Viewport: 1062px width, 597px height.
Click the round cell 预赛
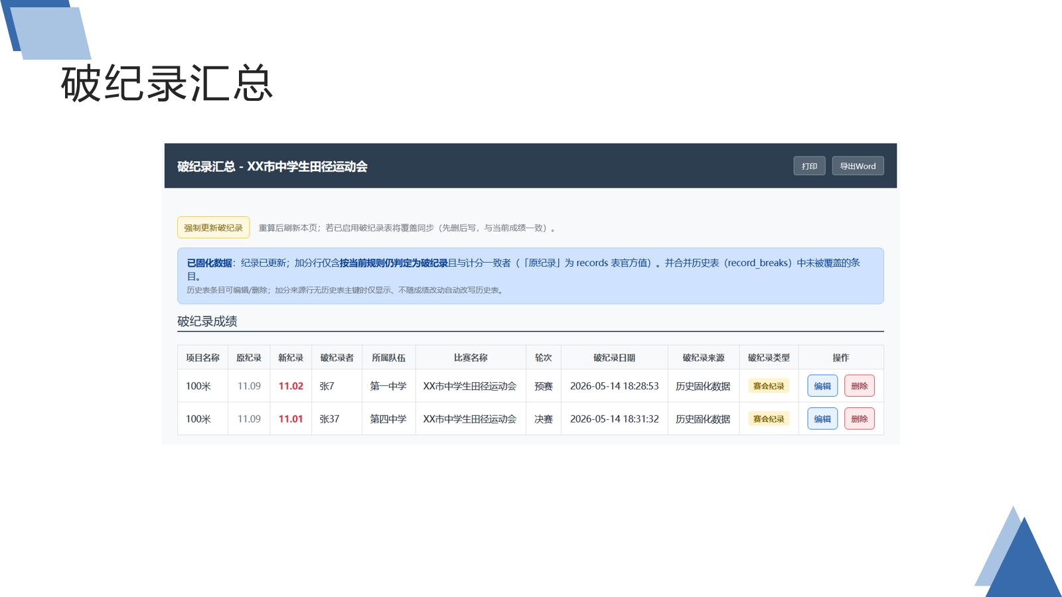[x=544, y=386]
